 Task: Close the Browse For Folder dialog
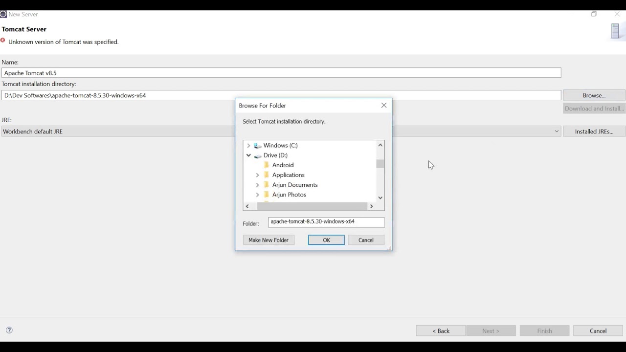[384, 105]
